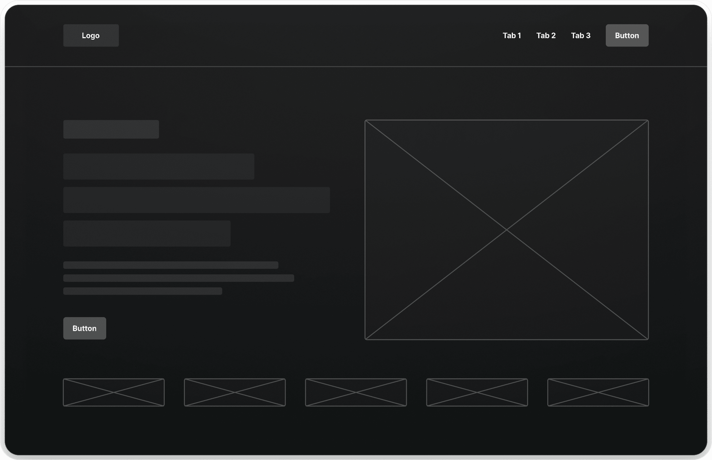Click the Logo in the header
Viewport: 712px width, 460px height.
tap(91, 36)
